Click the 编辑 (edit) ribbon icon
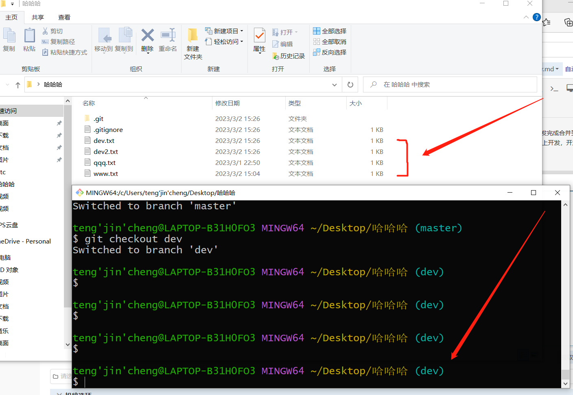The width and height of the screenshot is (573, 395). pyautogui.click(x=276, y=44)
